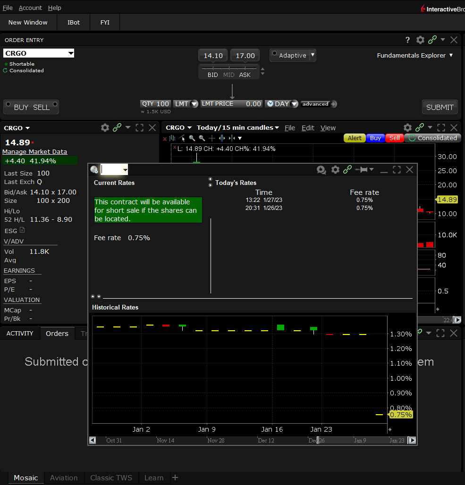Click the New Window button
The height and width of the screenshot is (485, 465).
28,22
